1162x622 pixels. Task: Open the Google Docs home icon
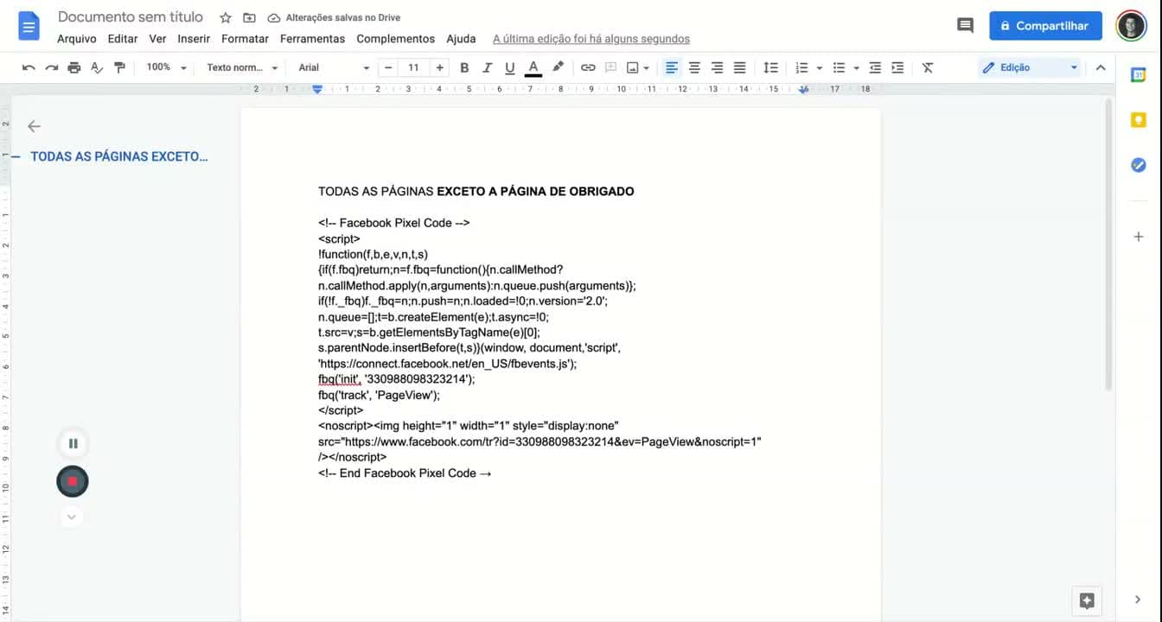pyautogui.click(x=29, y=26)
